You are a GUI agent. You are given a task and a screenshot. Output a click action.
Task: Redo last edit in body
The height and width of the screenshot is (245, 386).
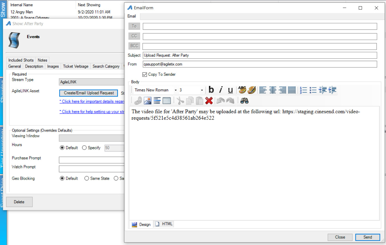tap(230, 101)
